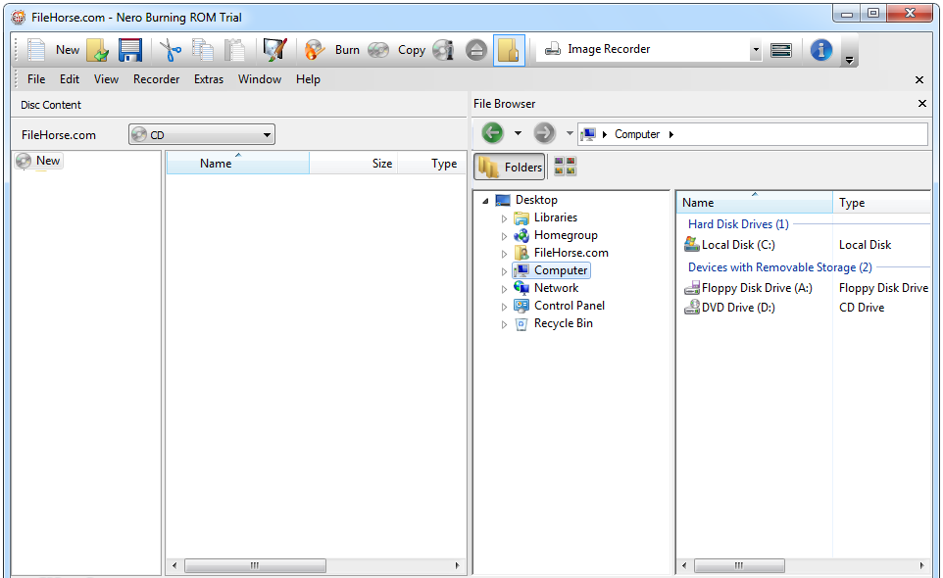Image resolution: width=943 pixels, height=578 pixels.
Task: Click the Computer path in address bar
Action: pyautogui.click(x=637, y=134)
